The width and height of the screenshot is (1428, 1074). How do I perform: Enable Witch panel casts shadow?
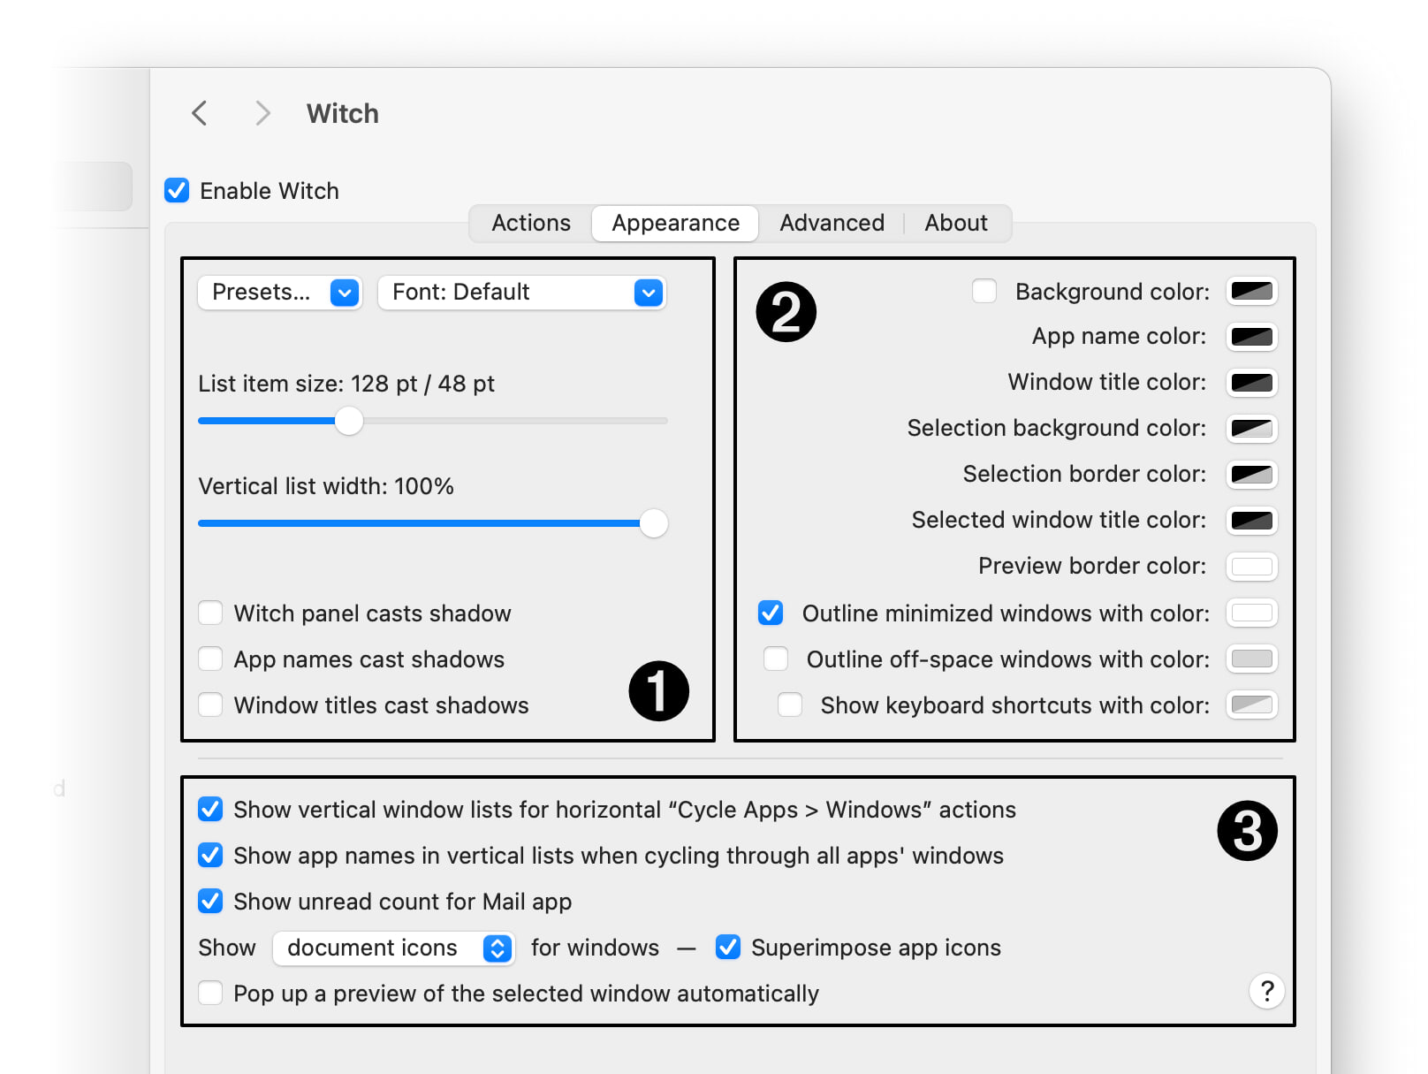point(210,613)
